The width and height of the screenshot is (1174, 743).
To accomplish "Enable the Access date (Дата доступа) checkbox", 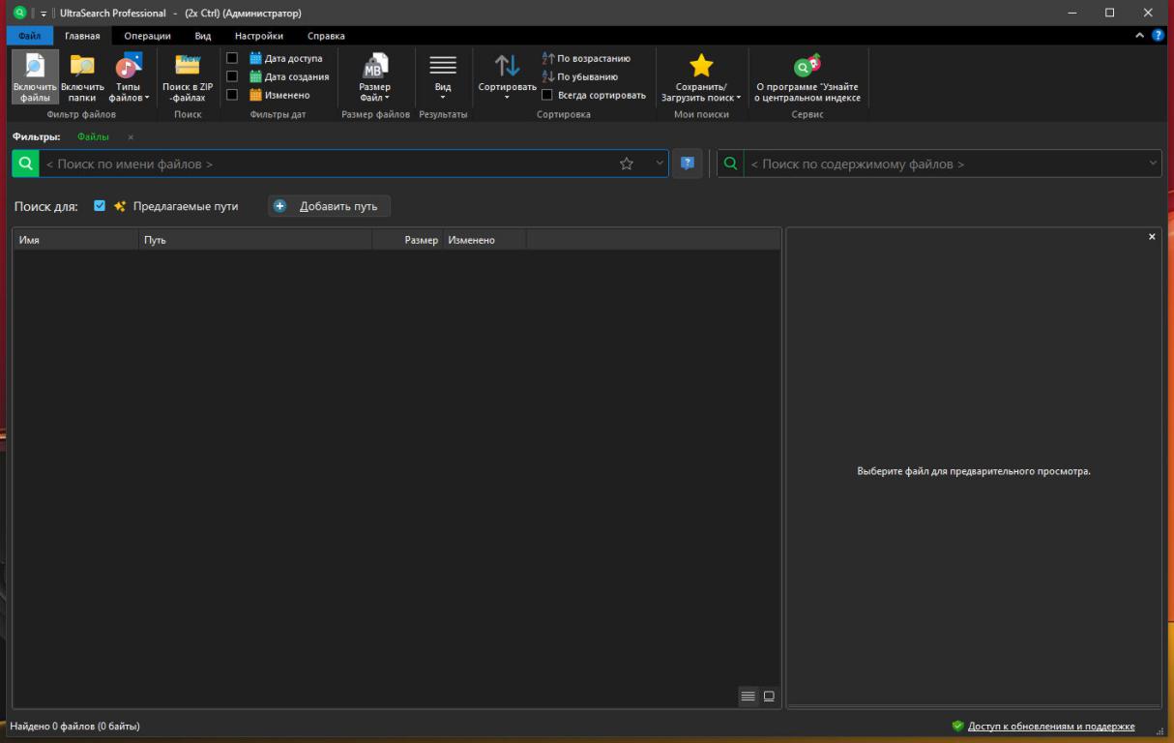I will (232, 58).
